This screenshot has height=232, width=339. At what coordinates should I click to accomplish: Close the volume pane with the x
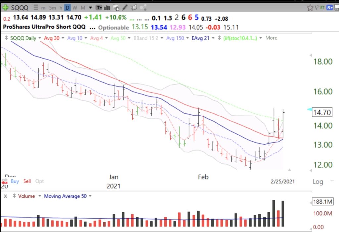pyautogui.click(x=5, y=196)
